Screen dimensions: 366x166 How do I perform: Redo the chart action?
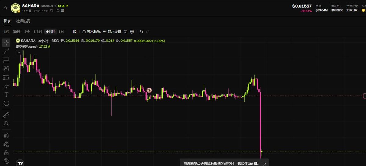[x=148, y=31]
